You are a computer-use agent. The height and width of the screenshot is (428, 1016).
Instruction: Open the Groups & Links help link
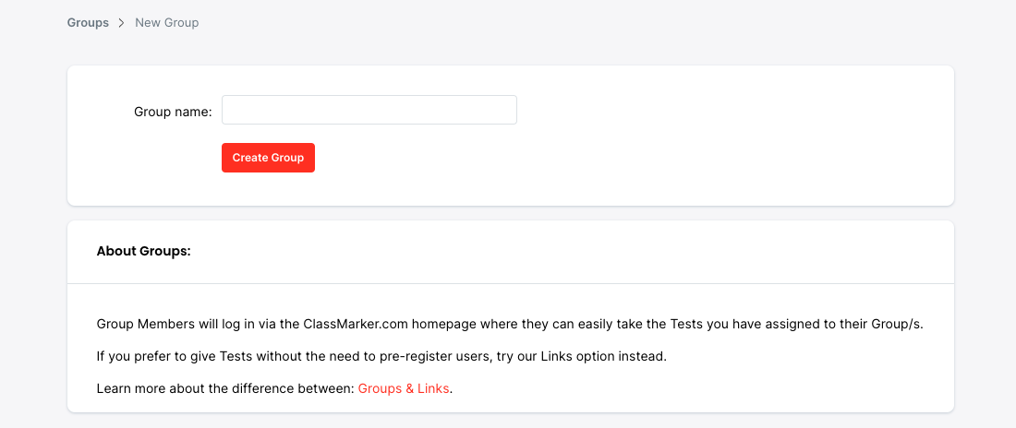403,388
